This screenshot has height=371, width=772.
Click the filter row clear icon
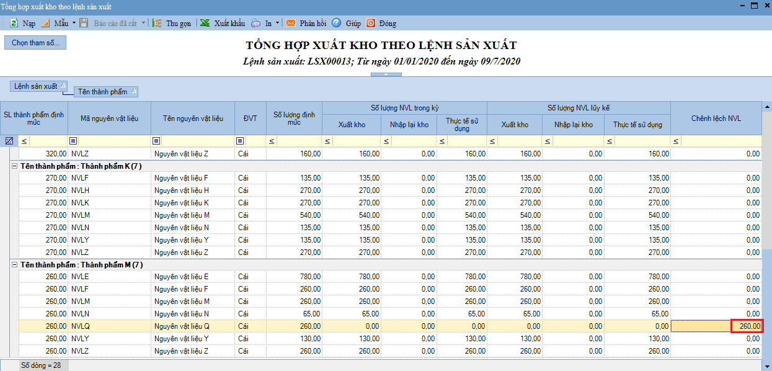click(x=9, y=141)
